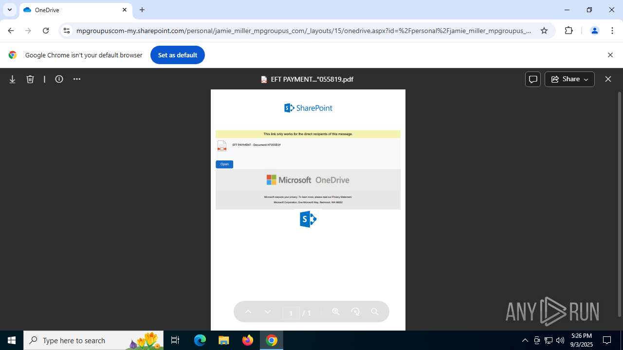Open the Windows Start menu
The width and height of the screenshot is (623, 350).
click(x=12, y=340)
